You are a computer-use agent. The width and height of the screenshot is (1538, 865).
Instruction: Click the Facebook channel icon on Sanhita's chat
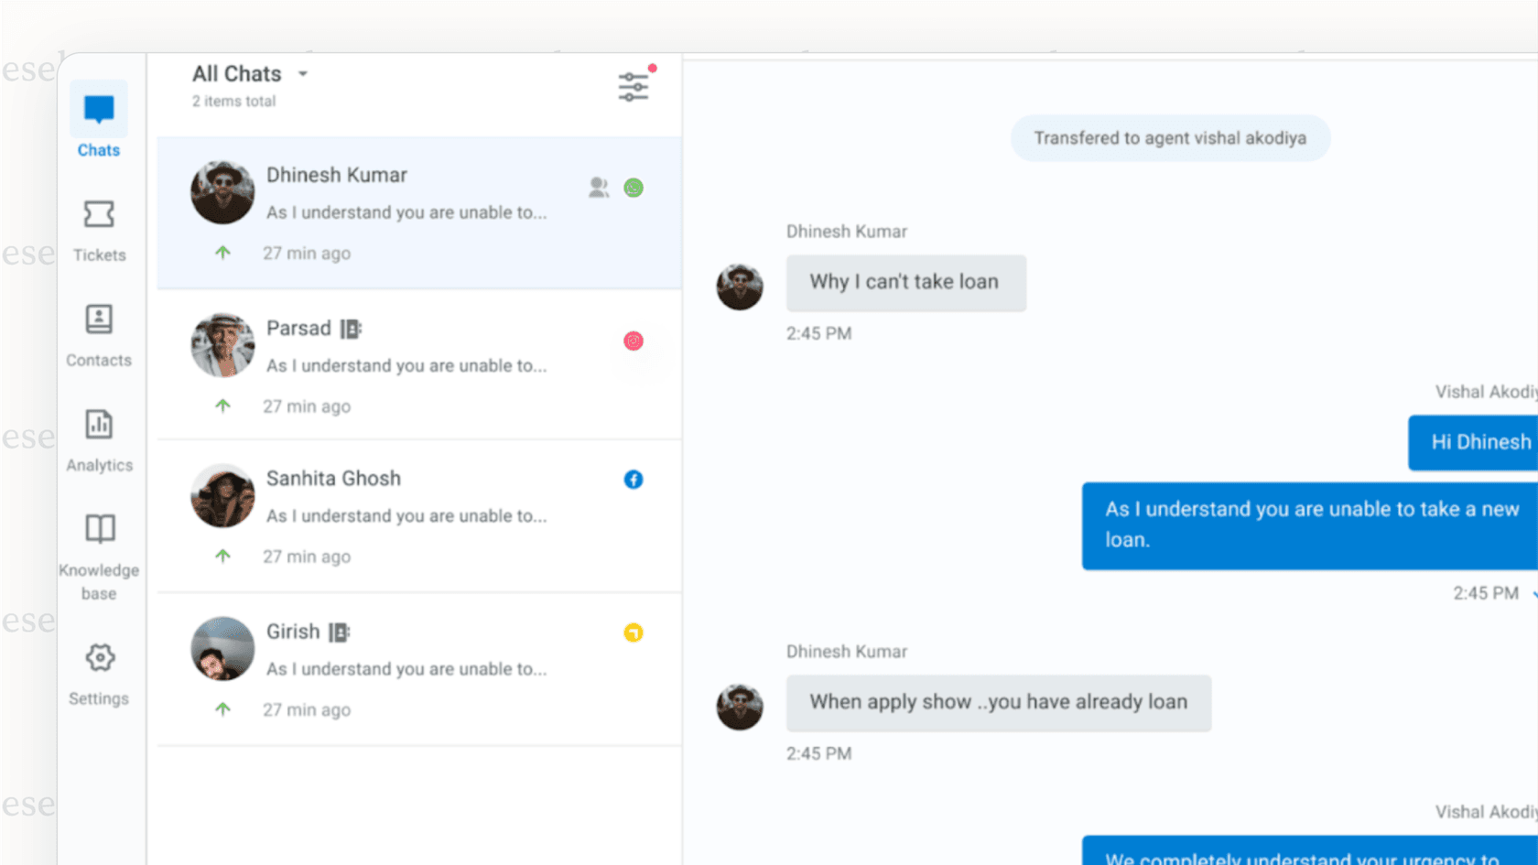634,479
